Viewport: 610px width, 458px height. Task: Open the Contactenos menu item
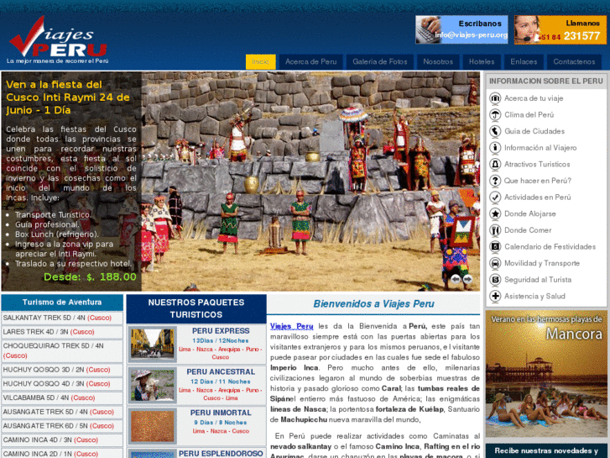point(574,61)
